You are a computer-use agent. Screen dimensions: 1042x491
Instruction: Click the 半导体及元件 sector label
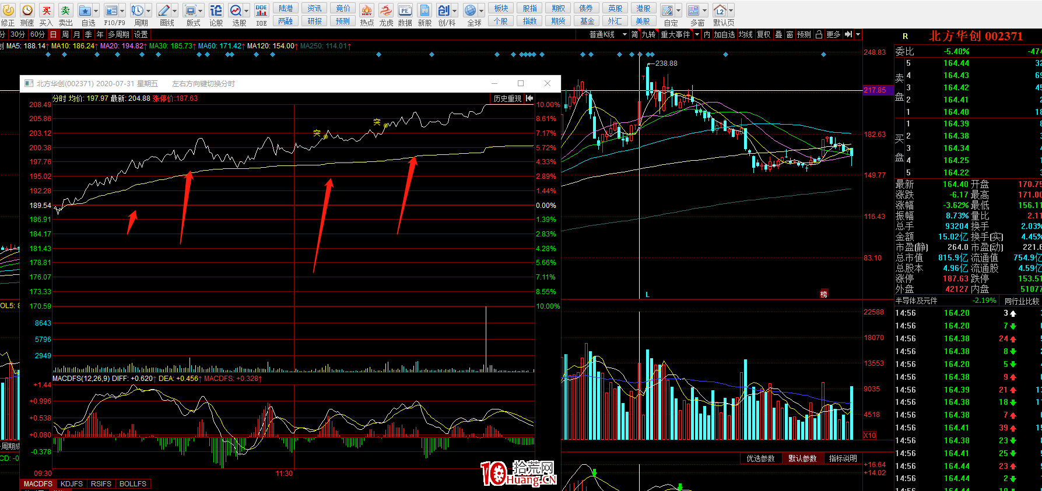[917, 301]
